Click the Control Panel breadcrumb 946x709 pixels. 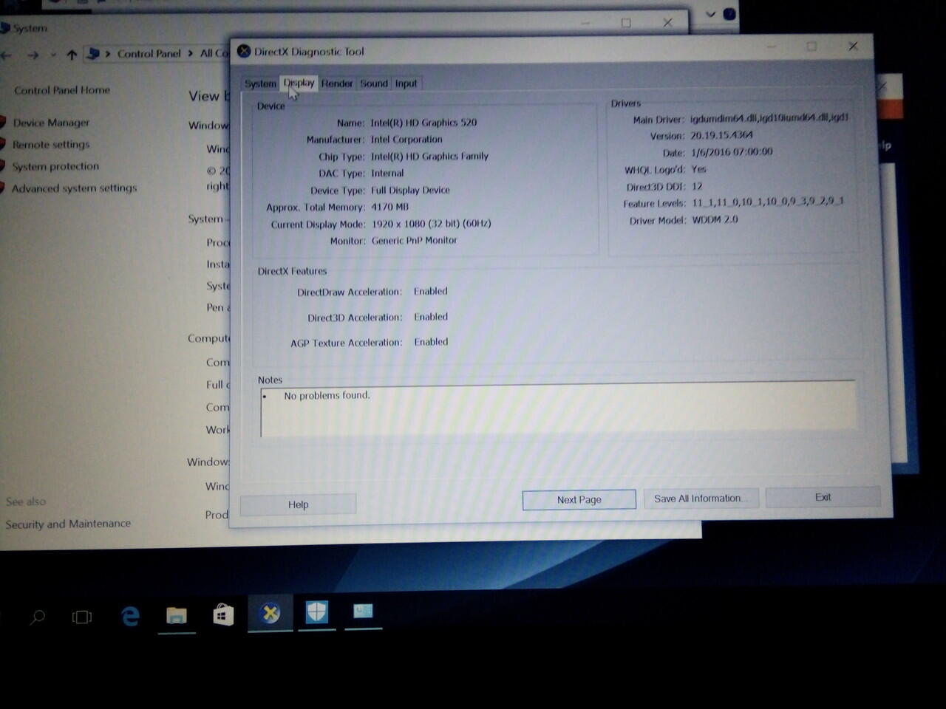click(x=149, y=53)
